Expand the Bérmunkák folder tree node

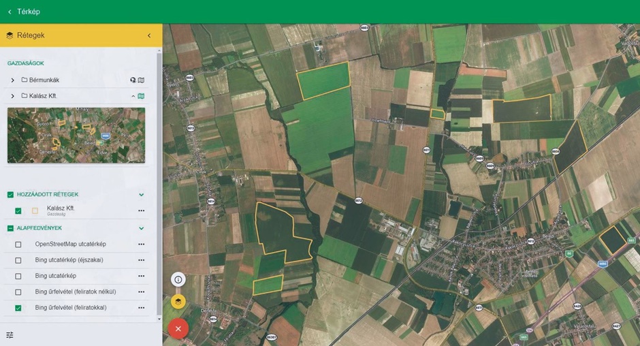pyautogui.click(x=12, y=80)
